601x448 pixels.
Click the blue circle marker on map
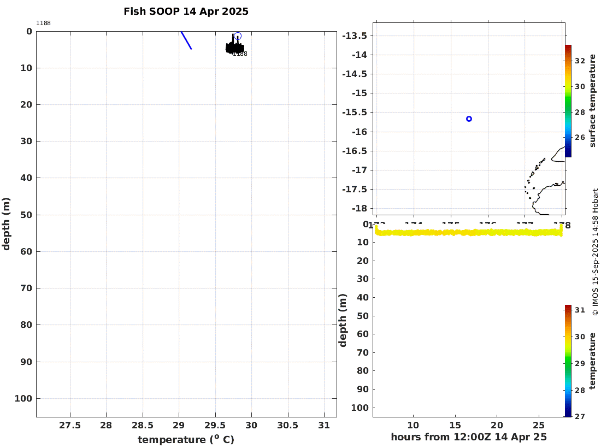(469, 119)
